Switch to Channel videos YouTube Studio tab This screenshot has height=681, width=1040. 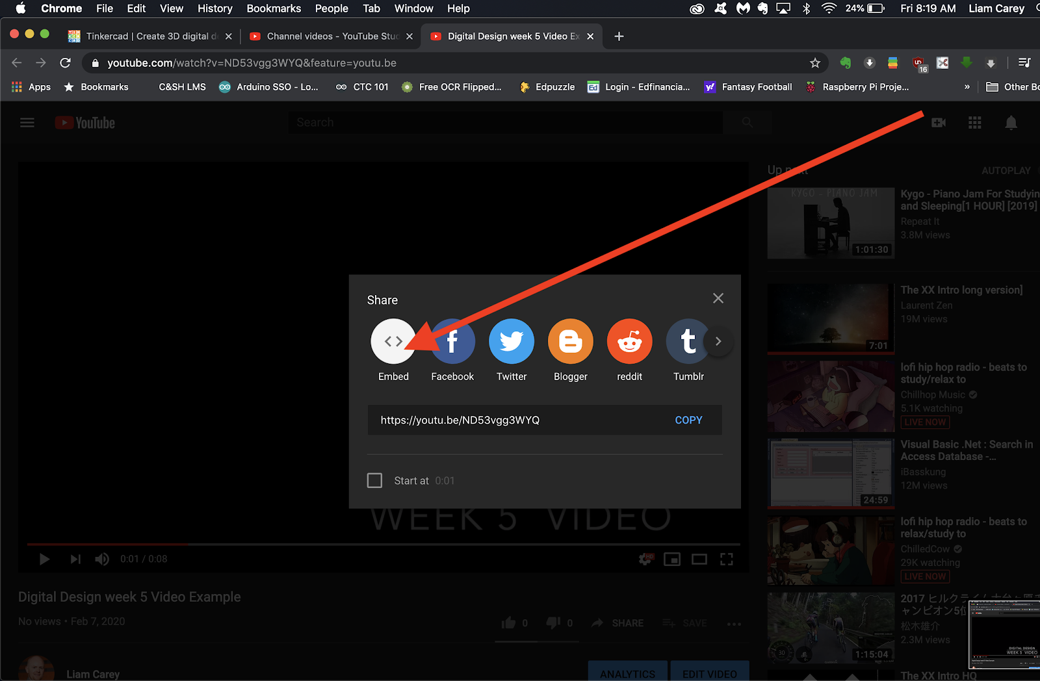[331, 36]
